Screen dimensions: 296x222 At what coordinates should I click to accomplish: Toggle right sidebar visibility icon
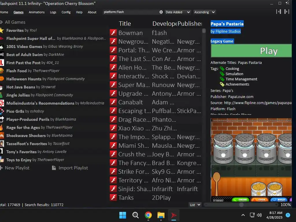tap(287, 12)
